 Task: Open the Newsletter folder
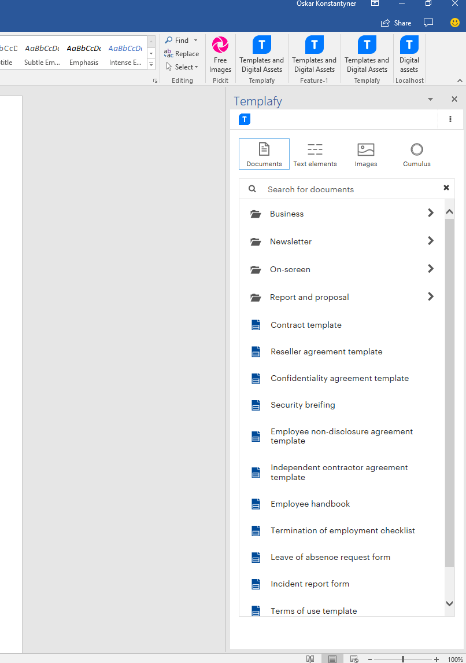point(342,241)
